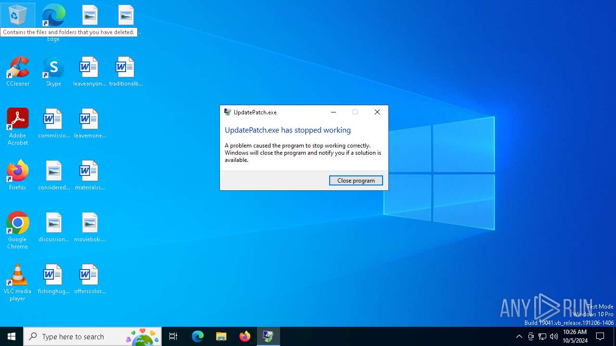Select the Firefox desktop shortcut
Screen dimensions: 616x346
pyautogui.click(x=18, y=175)
